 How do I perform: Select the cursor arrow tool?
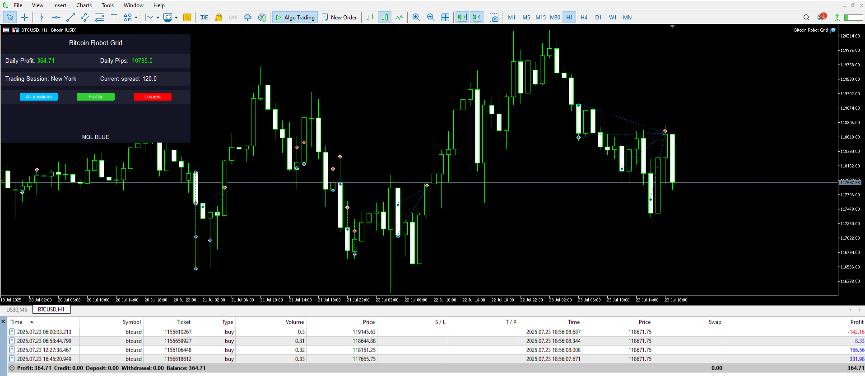(10, 18)
